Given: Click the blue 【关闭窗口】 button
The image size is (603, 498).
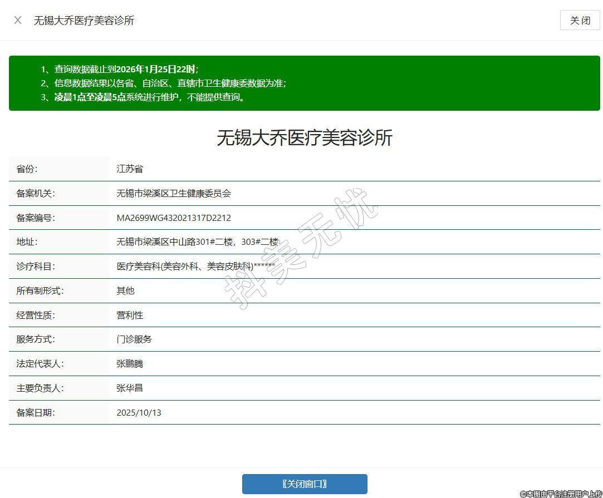Looking at the screenshot, I should (305, 484).
